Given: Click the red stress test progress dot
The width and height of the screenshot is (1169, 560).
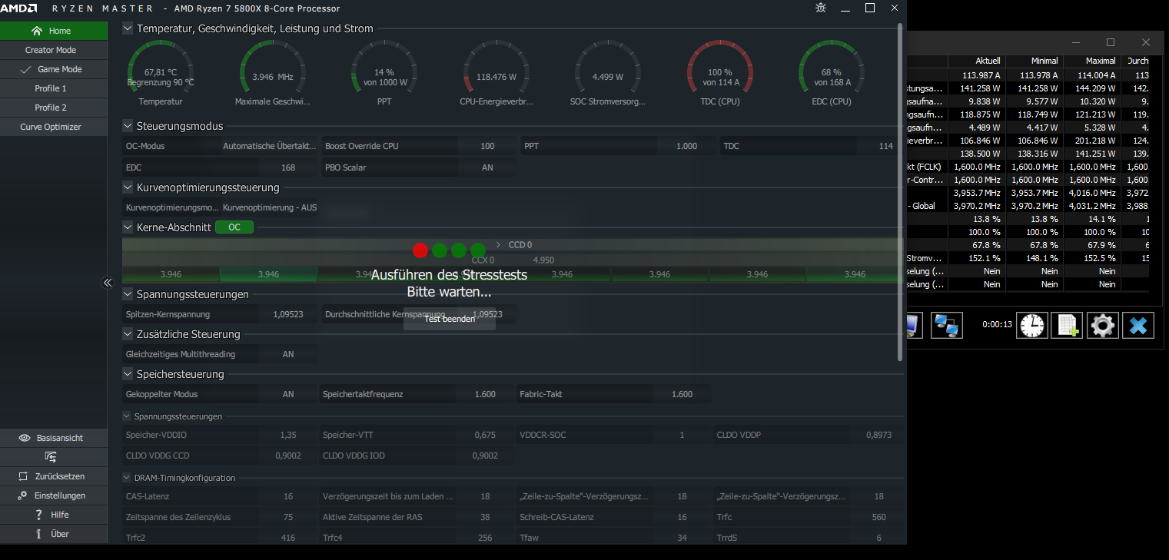Looking at the screenshot, I should point(420,250).
